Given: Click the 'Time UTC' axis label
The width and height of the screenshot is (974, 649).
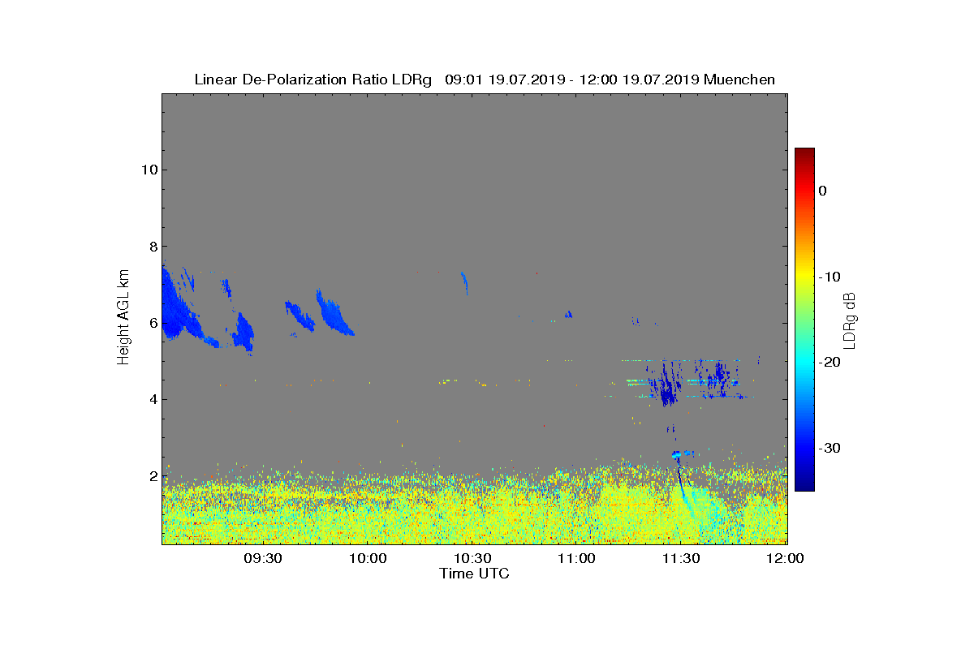Looking at the screenshot, I should point(475,574).
